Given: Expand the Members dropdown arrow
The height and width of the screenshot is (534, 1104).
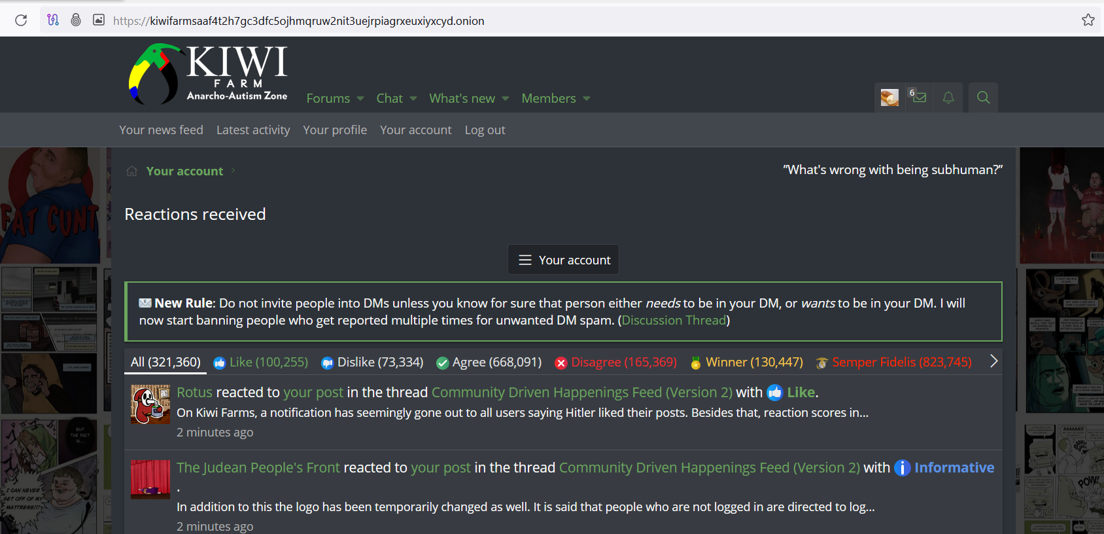Looking at the screenshot, I should point(587,99).
